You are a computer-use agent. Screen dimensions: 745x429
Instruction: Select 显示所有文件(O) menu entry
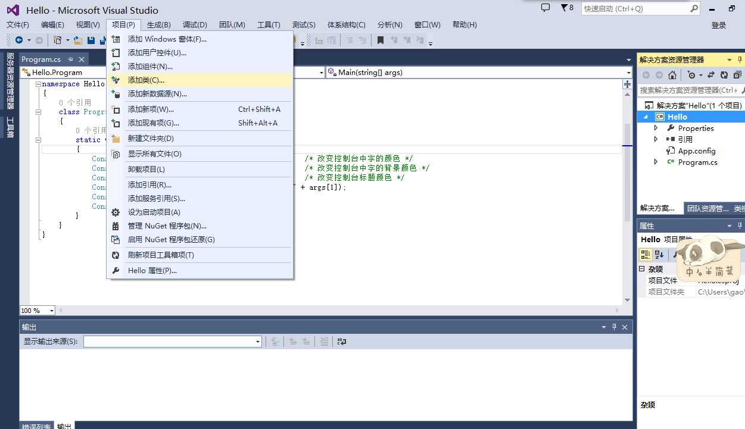tap(200, 154)
